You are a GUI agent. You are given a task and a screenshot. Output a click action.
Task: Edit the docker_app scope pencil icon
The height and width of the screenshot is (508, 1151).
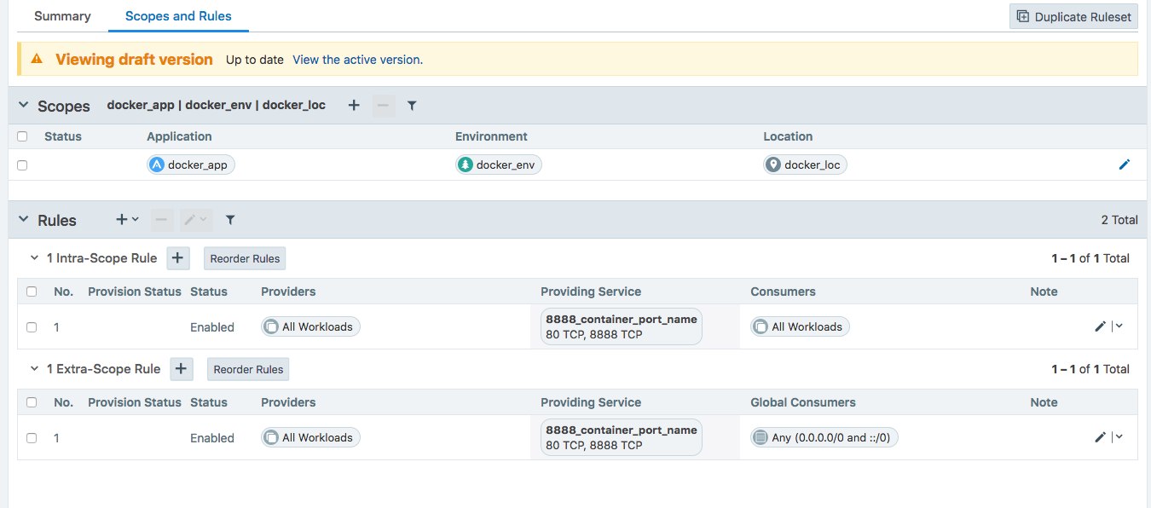click(x=1124, y=165)
